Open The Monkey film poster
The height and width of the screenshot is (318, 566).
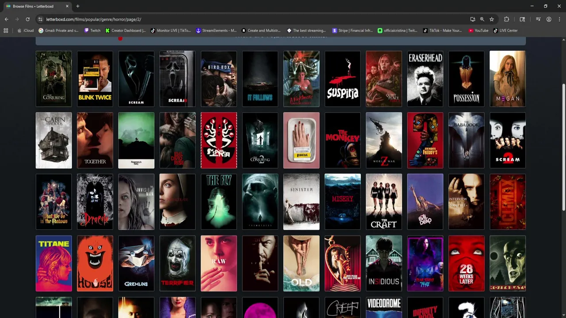[343, 140]
